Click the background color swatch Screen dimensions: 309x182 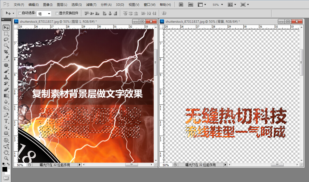pos(8,173)
